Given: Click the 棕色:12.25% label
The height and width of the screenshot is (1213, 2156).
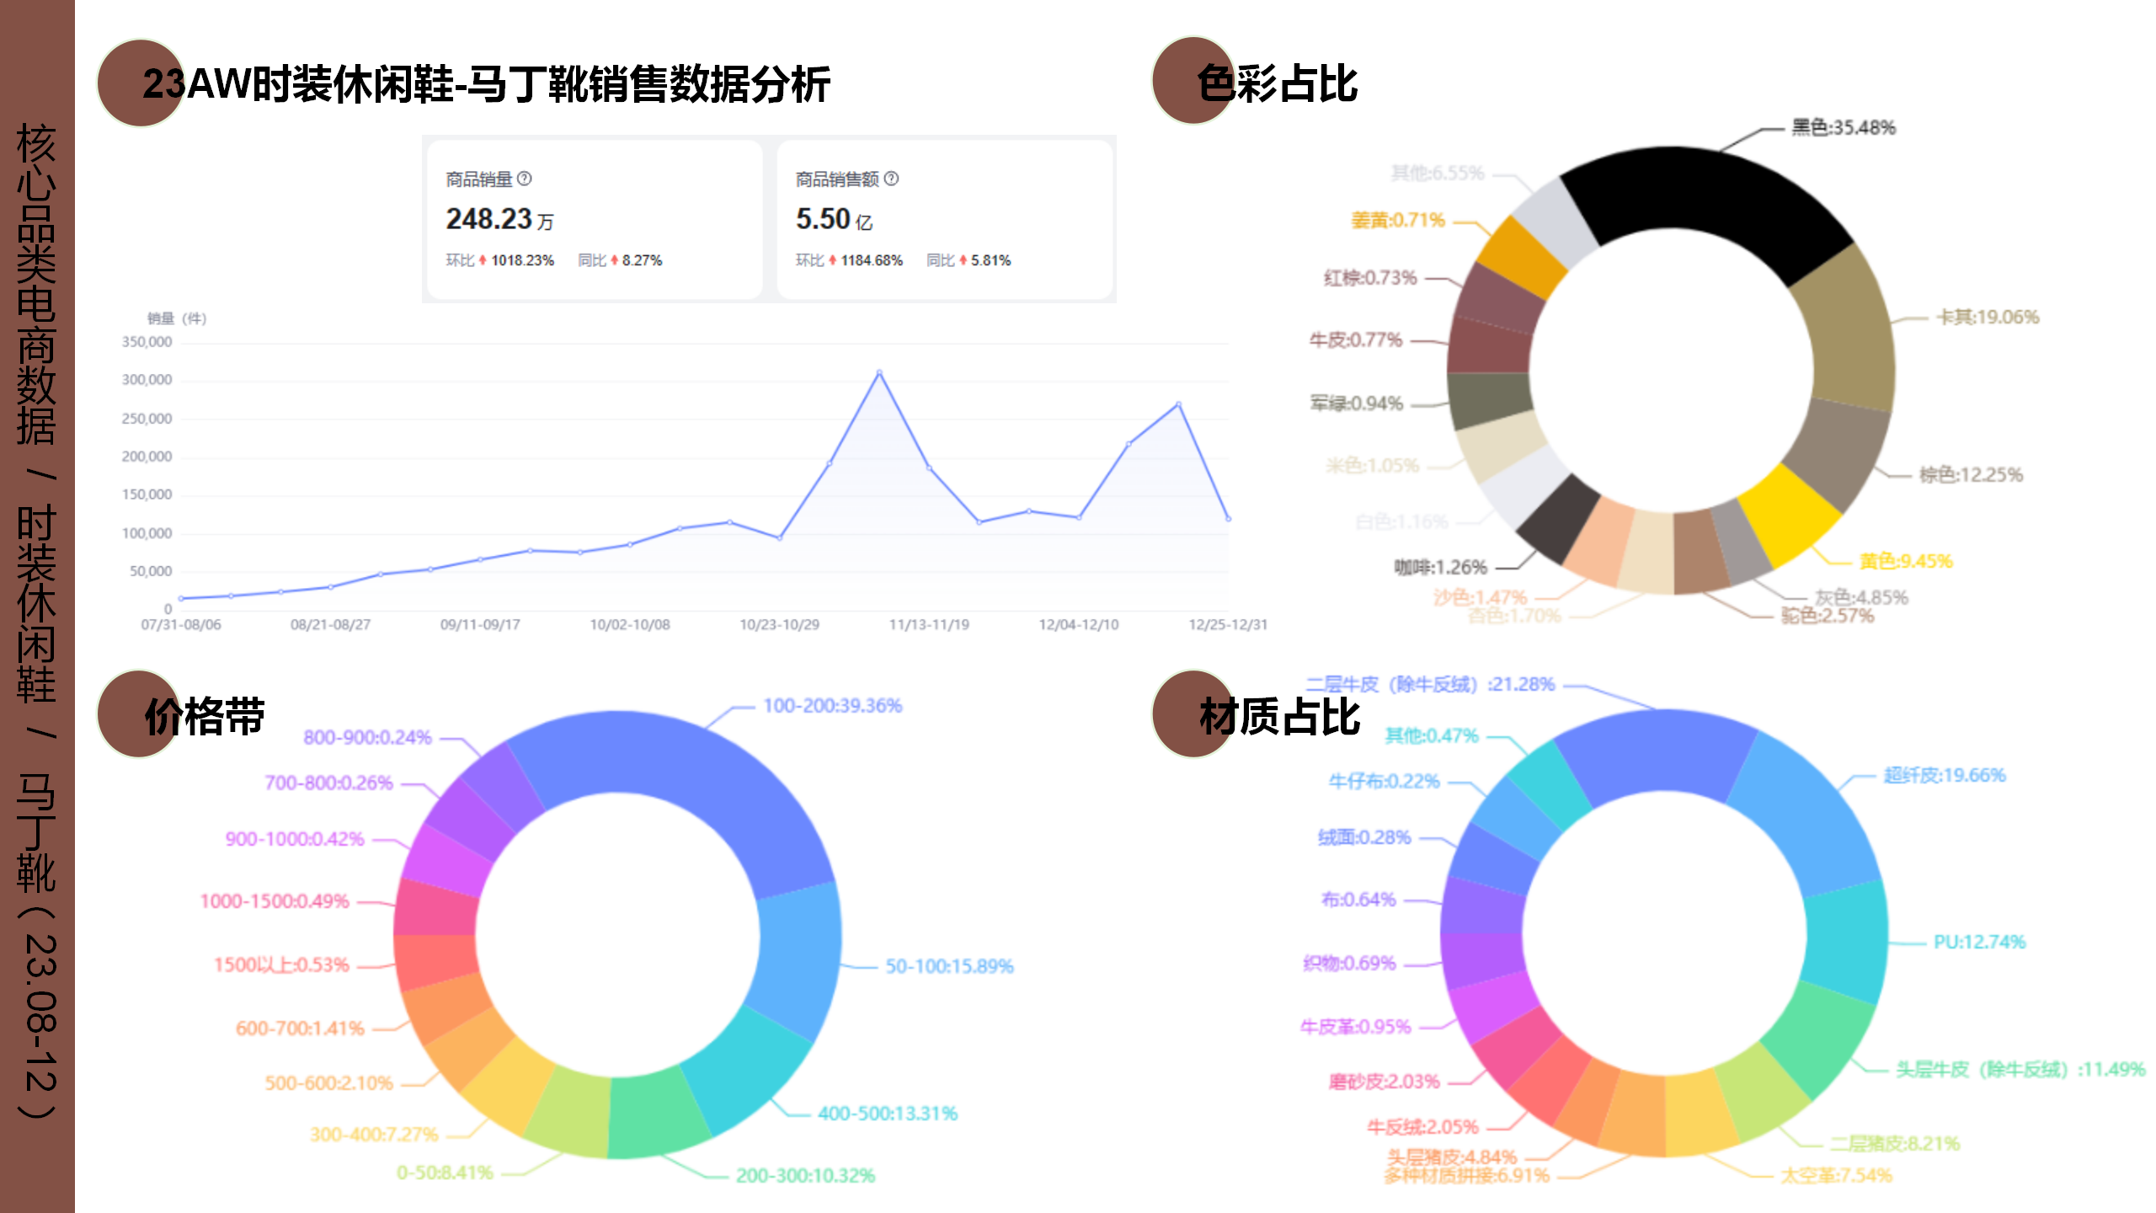Looking at the screenshot, I should pyautogui.click(x=1971, y=475).
